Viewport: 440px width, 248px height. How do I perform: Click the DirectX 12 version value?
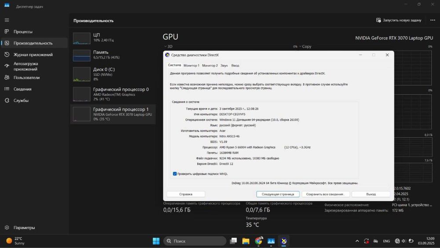tap(226, 164)
